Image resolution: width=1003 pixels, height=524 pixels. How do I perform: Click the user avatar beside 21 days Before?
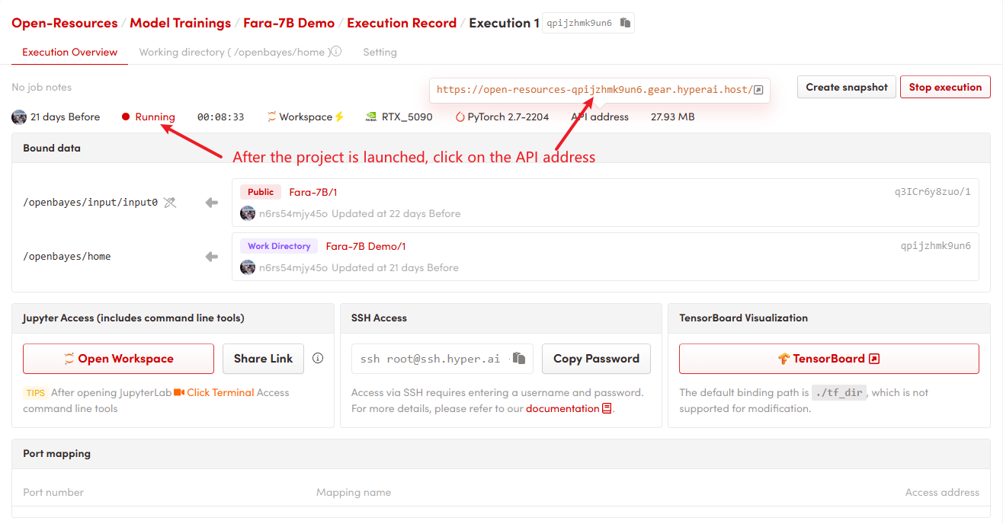click(x=19, y=117)
